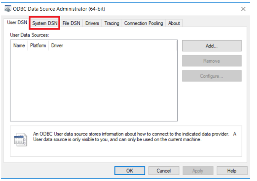Select the File DSN tab
Image resolution: width=257 pixels, height=181 pixels.
point(71,23)
